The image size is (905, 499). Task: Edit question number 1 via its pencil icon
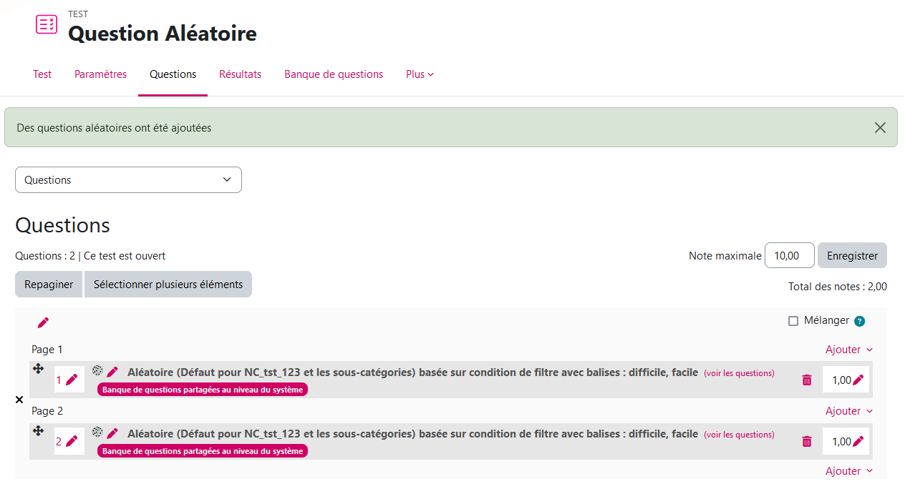coord(72,380)
